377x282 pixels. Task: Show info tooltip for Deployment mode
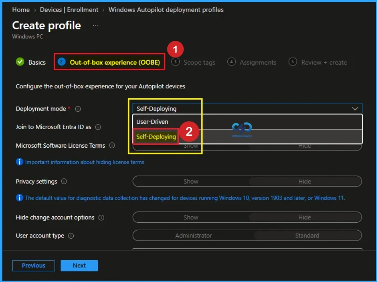[78, 109]
